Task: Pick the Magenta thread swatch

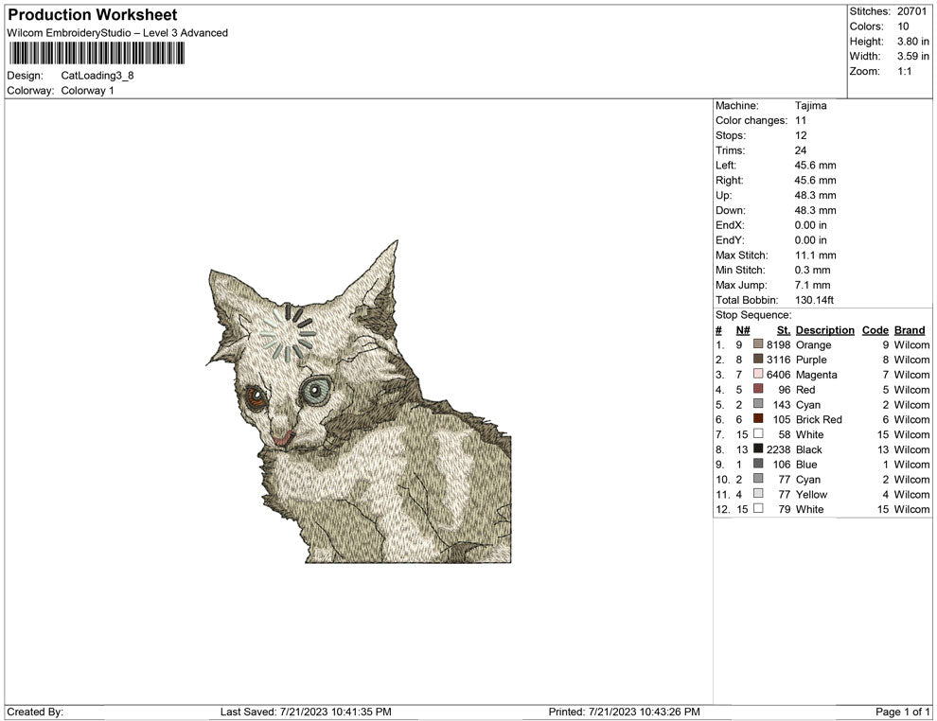Action: [758, 375]
